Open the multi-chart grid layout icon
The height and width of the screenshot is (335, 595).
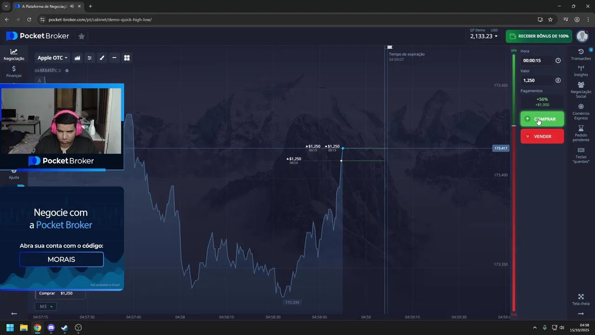[x=127, y=58]
